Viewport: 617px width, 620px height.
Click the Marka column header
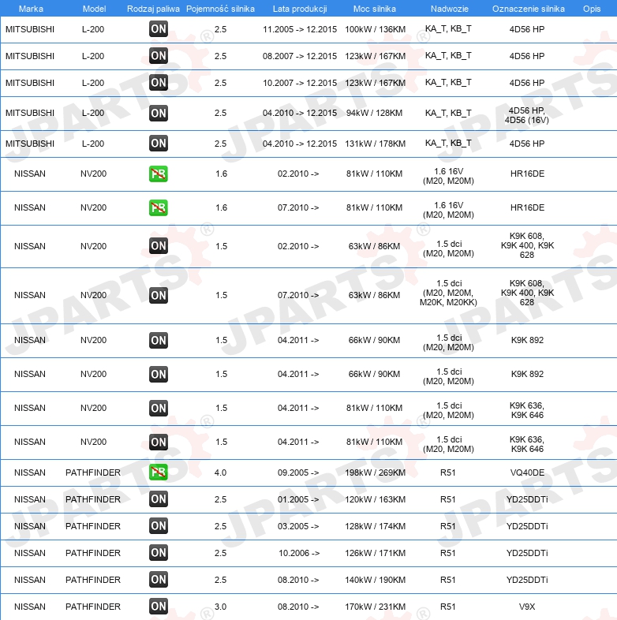31,9
